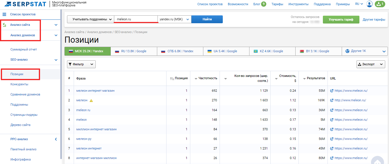The width and height of the screenshot is (389, 164).
Task: Expand the Фильтр dropdown
Action: 81,64
